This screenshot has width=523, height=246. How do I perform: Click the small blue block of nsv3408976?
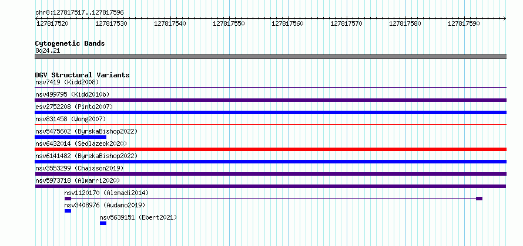pos(68,211)
